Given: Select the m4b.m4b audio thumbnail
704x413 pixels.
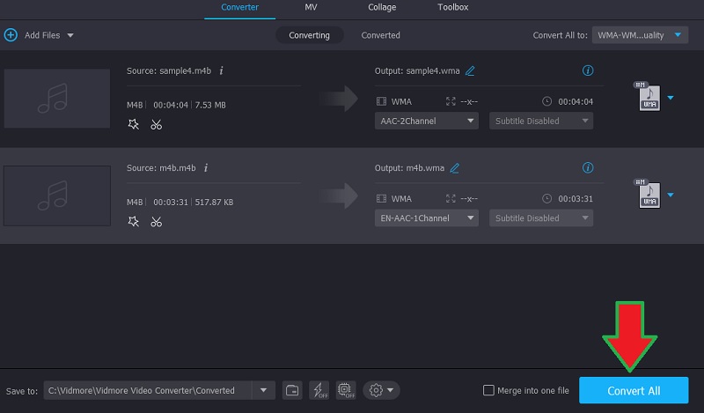Looking at the screenshot, I should tap(57, 195).
